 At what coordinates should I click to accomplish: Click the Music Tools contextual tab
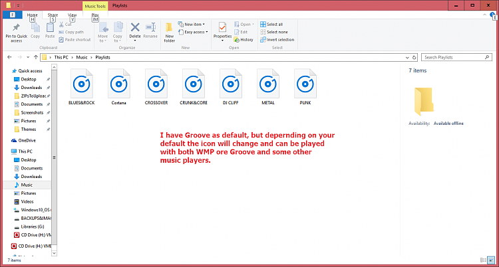(x=95, y=6)
